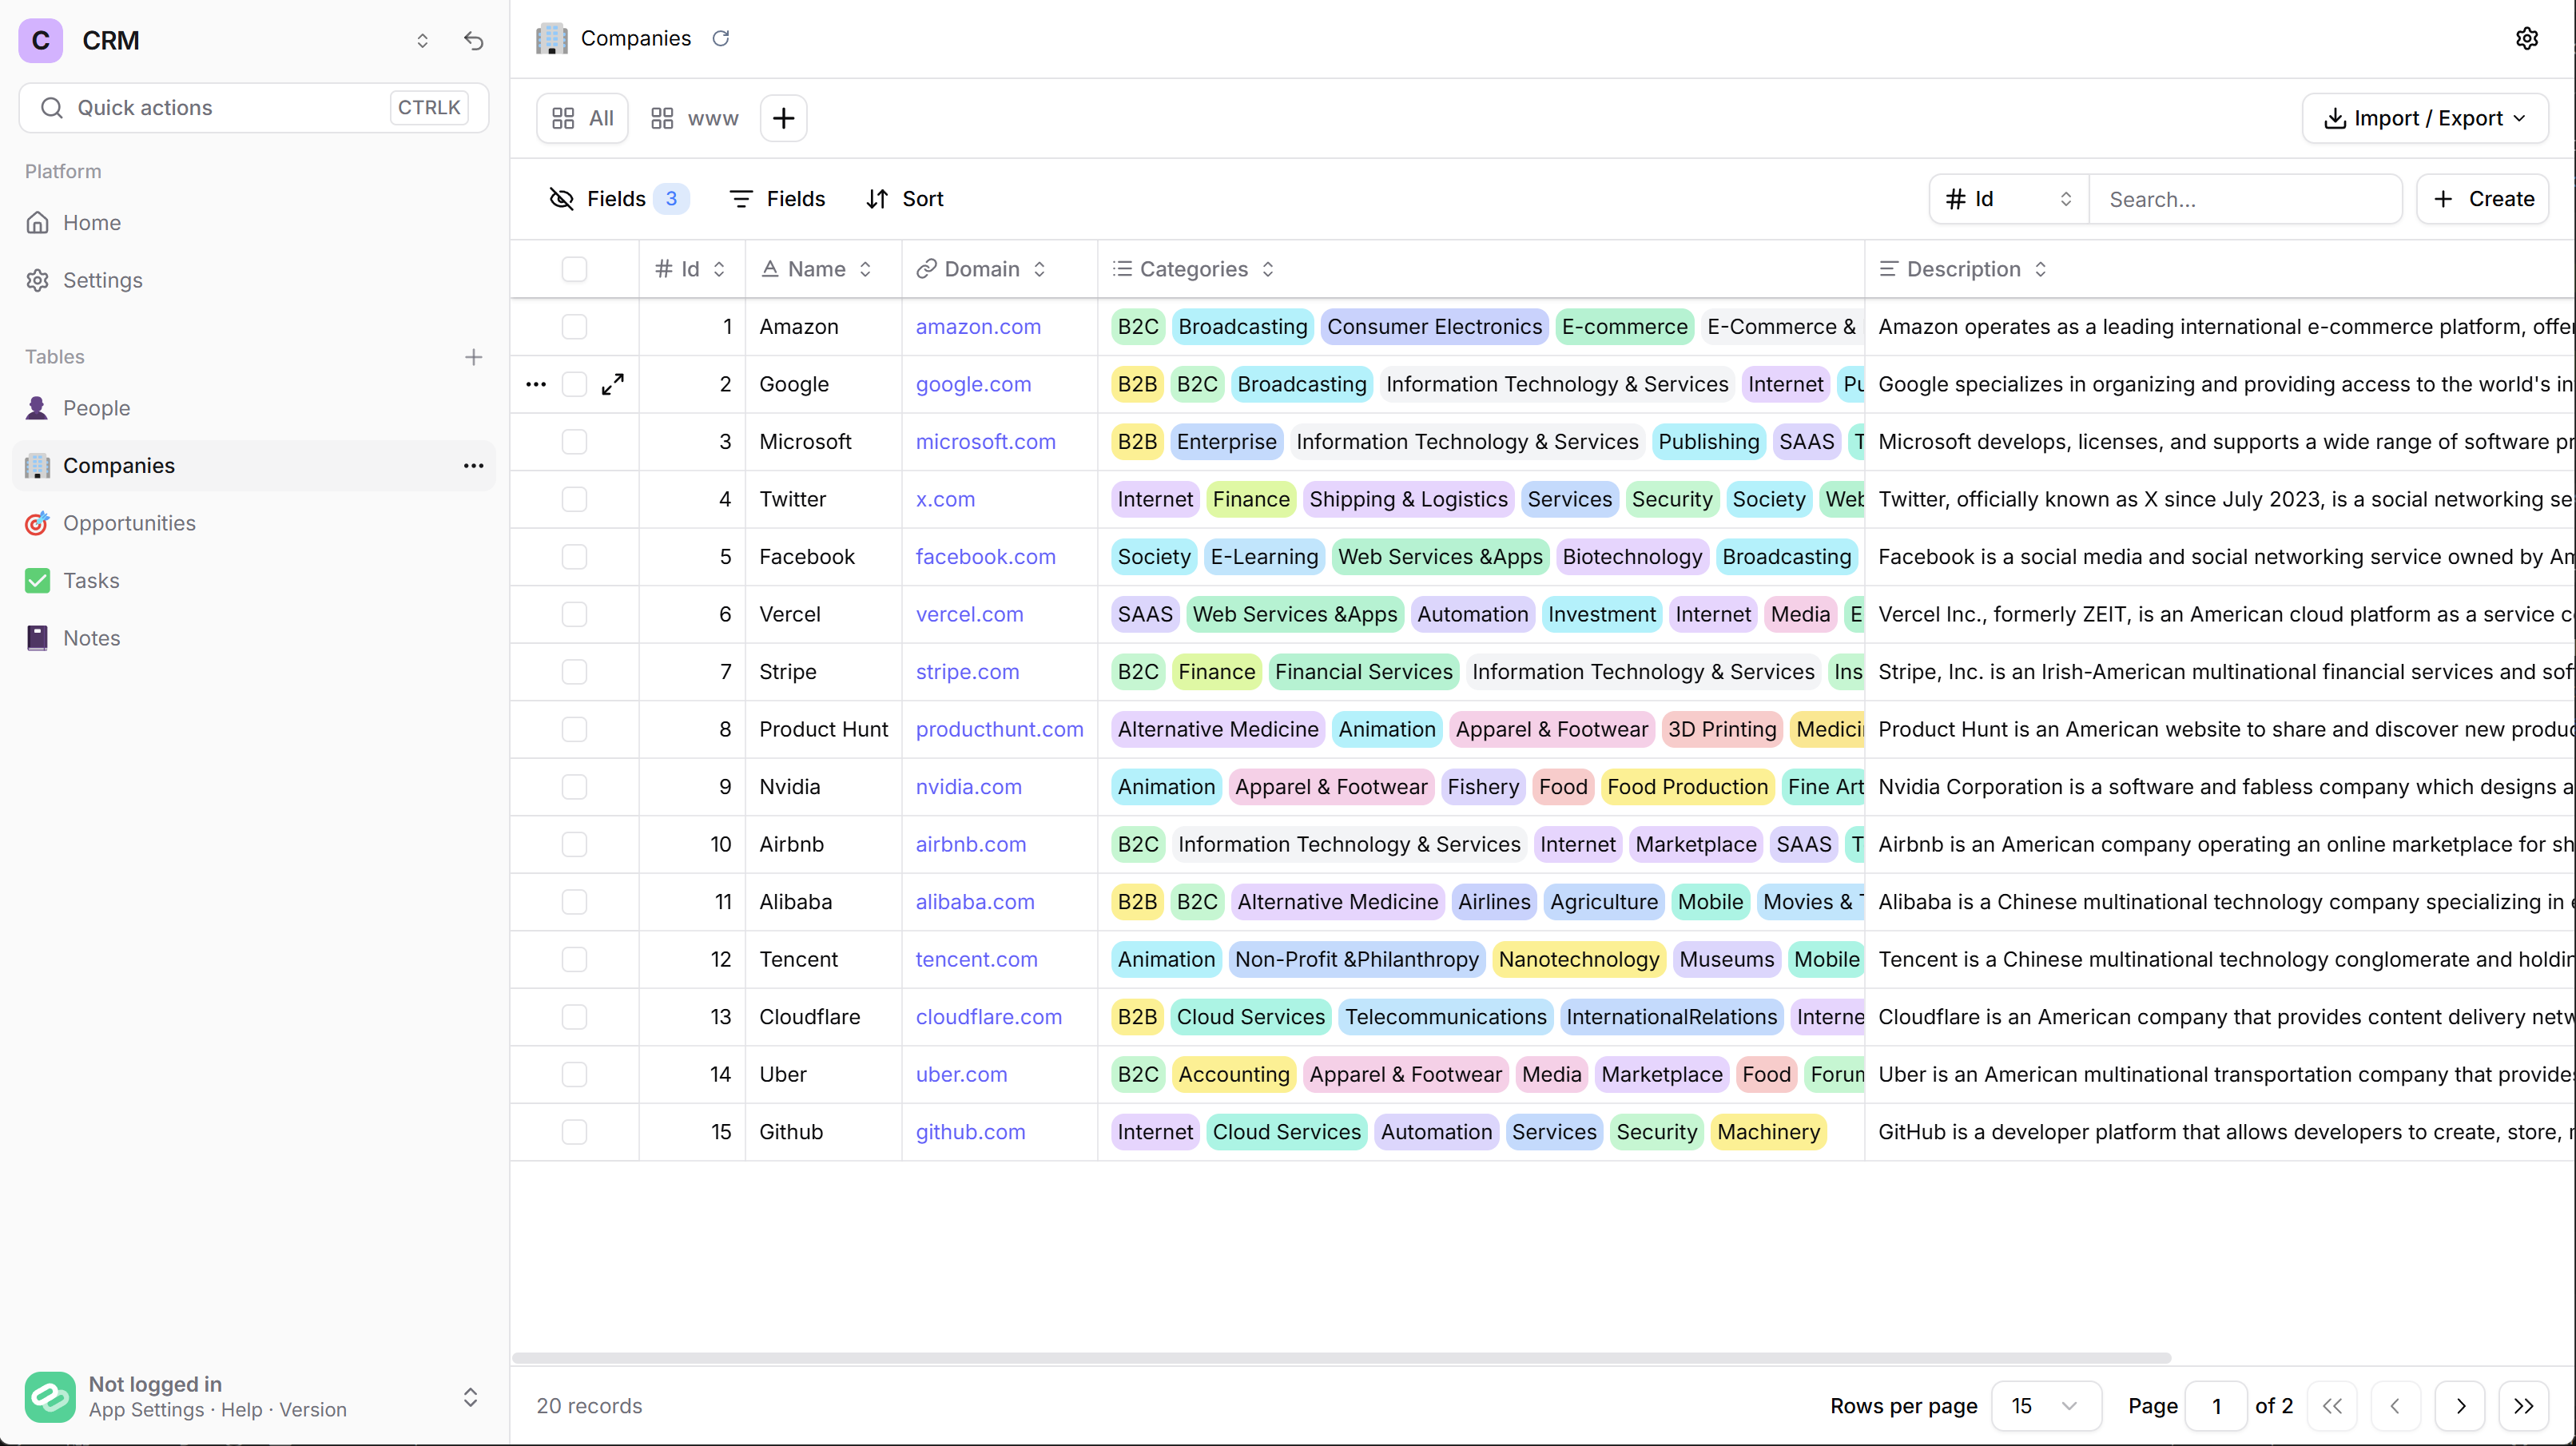
Task: Click the refresh icon beside Companies title
Action: coord(720,38)
